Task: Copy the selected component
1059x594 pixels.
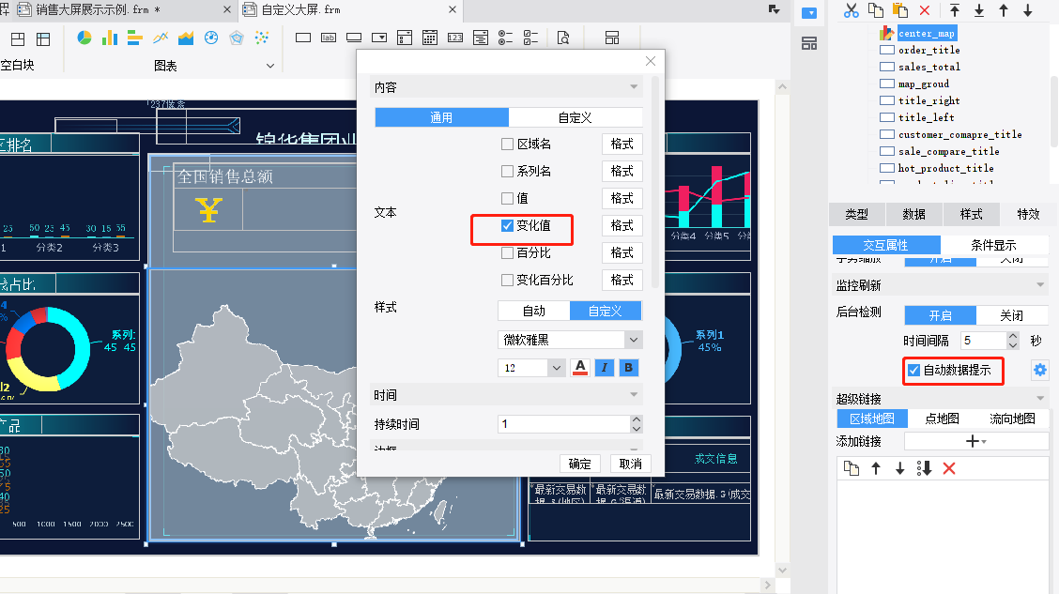Action: (875, 10)
